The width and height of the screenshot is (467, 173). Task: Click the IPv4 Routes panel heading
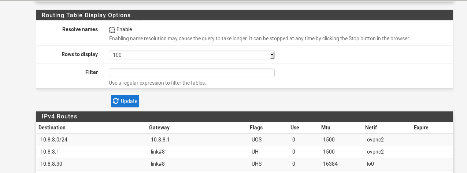pyautogui.click(x=59, y=116)
